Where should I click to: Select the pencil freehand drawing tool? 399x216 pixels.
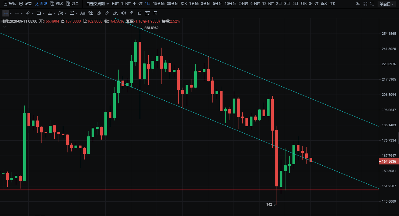click(x=115, y=13)
